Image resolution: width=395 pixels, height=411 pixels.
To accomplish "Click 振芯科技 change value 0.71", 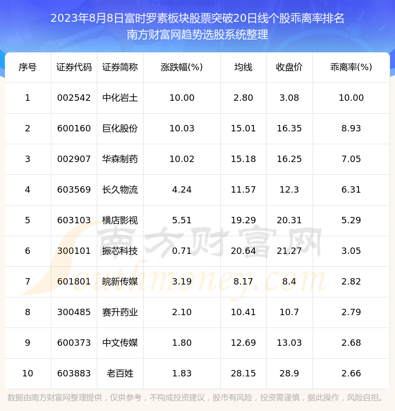I will pyautogui.click(x=182, y=251).
